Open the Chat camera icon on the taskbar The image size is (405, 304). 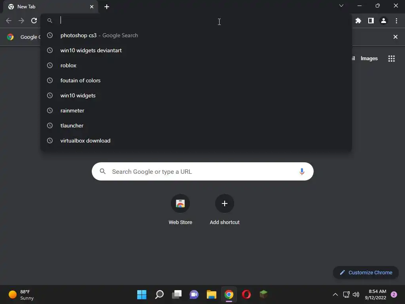(x=194, y=294)
